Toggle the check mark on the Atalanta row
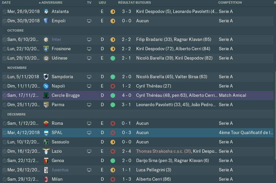Viewport: 276px width, 183px height. [x=4, y=12]
